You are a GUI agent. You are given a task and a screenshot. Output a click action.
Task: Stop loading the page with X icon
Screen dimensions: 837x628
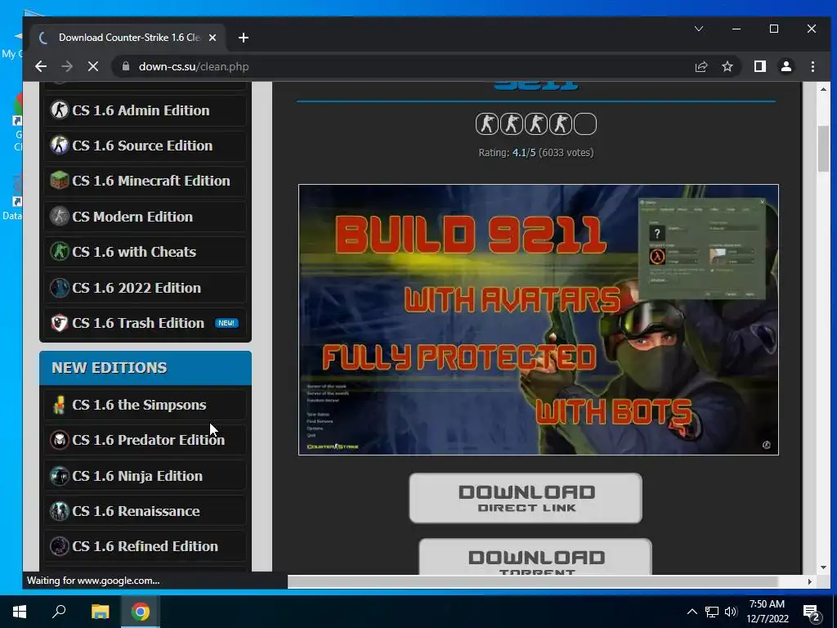93,66
